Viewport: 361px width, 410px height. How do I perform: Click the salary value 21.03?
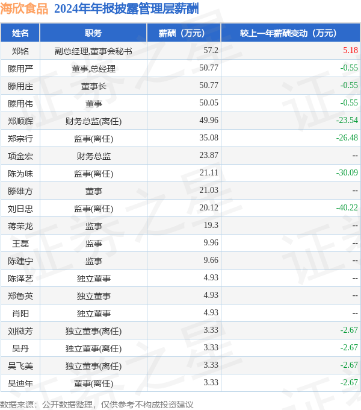pyautogui.click(x=209, y=191)
